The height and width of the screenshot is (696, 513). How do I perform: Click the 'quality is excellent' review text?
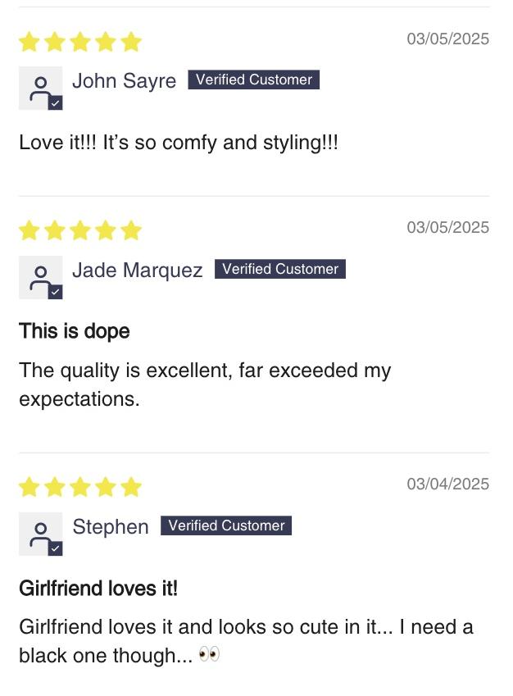(x=205, y=384)
